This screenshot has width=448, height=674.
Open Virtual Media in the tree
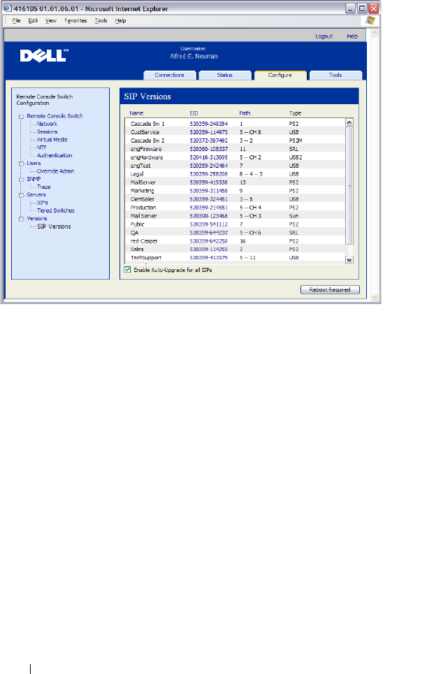(52, 140)
